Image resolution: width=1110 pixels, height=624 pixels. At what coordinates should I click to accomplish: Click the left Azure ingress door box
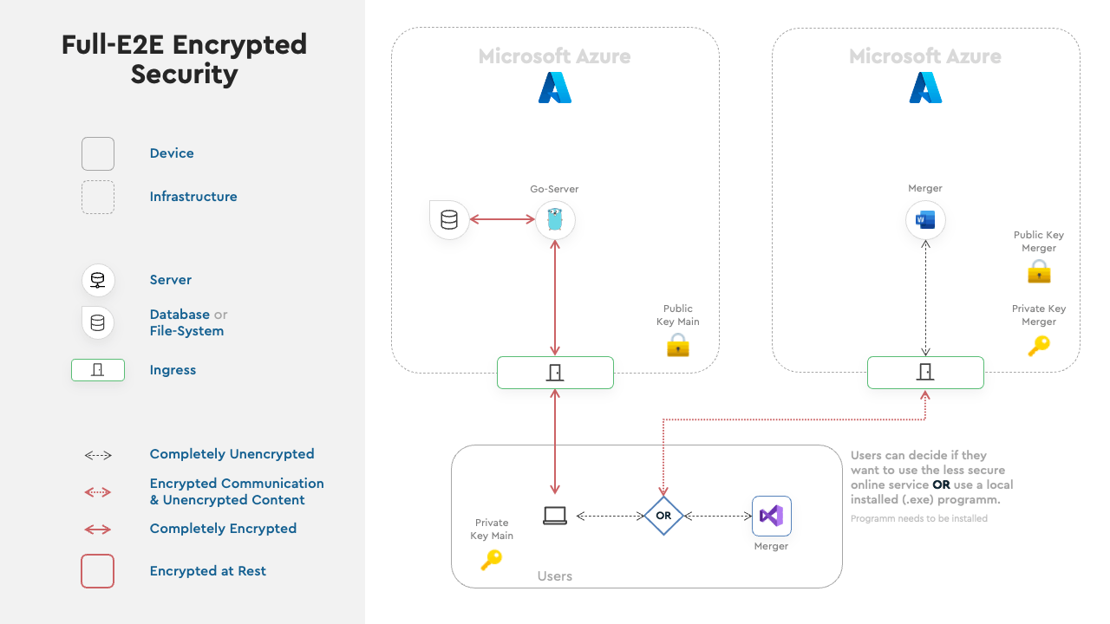555,373
